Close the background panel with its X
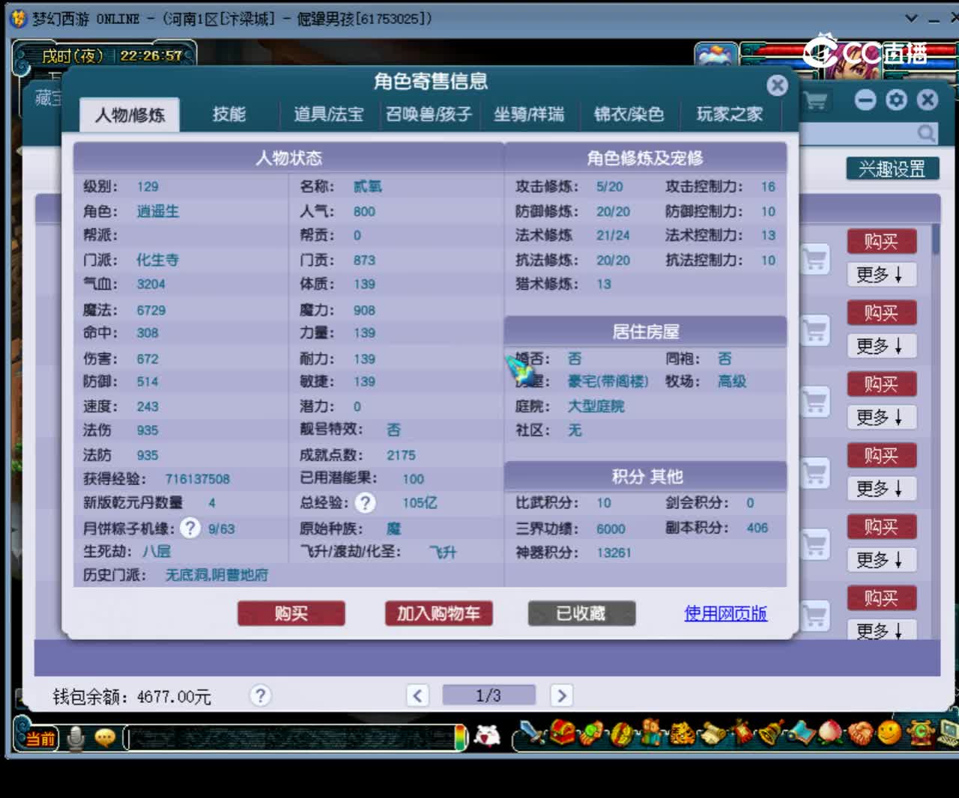This screenshot has width=959, height=798. (x=928, y=100)
